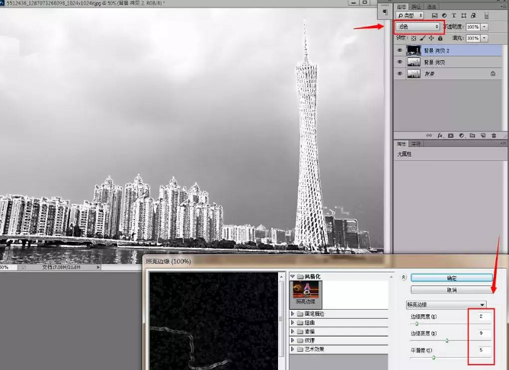
Task: Open the 照亮边缘 filter name dropdown
Action: (x=446, y=304)
